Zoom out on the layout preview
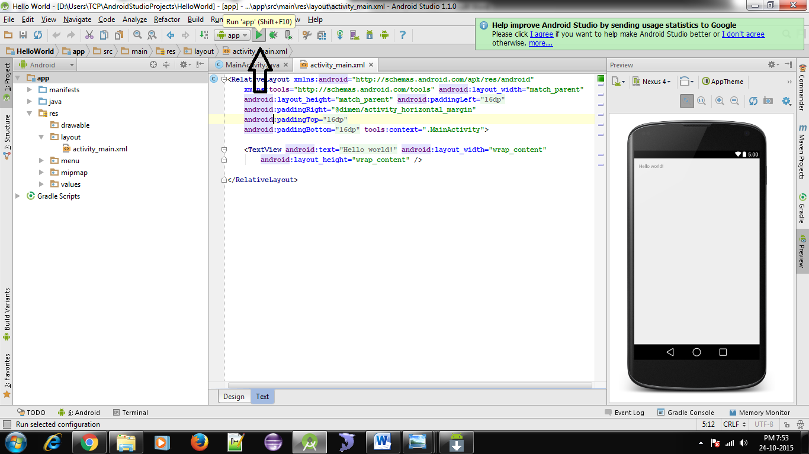Image resolution: width=809 pixels, height=454 pixels. tap(734, 101)
